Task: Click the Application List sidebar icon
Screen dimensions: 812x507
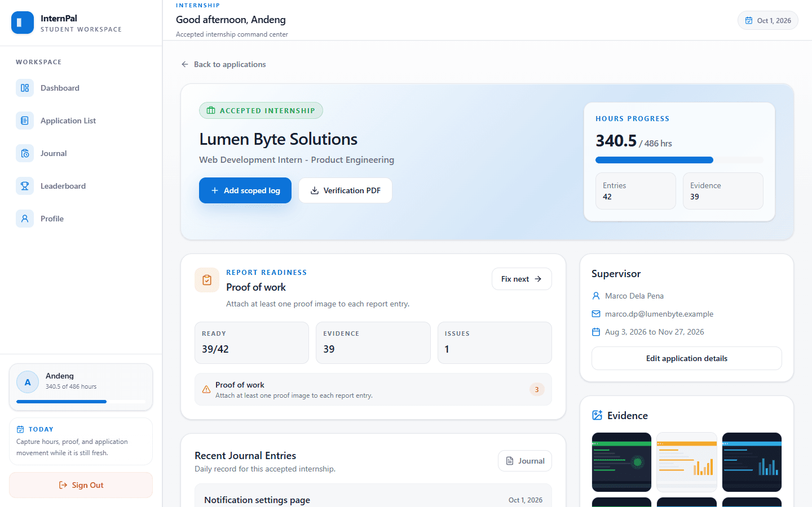Action: tap(25, 121)
